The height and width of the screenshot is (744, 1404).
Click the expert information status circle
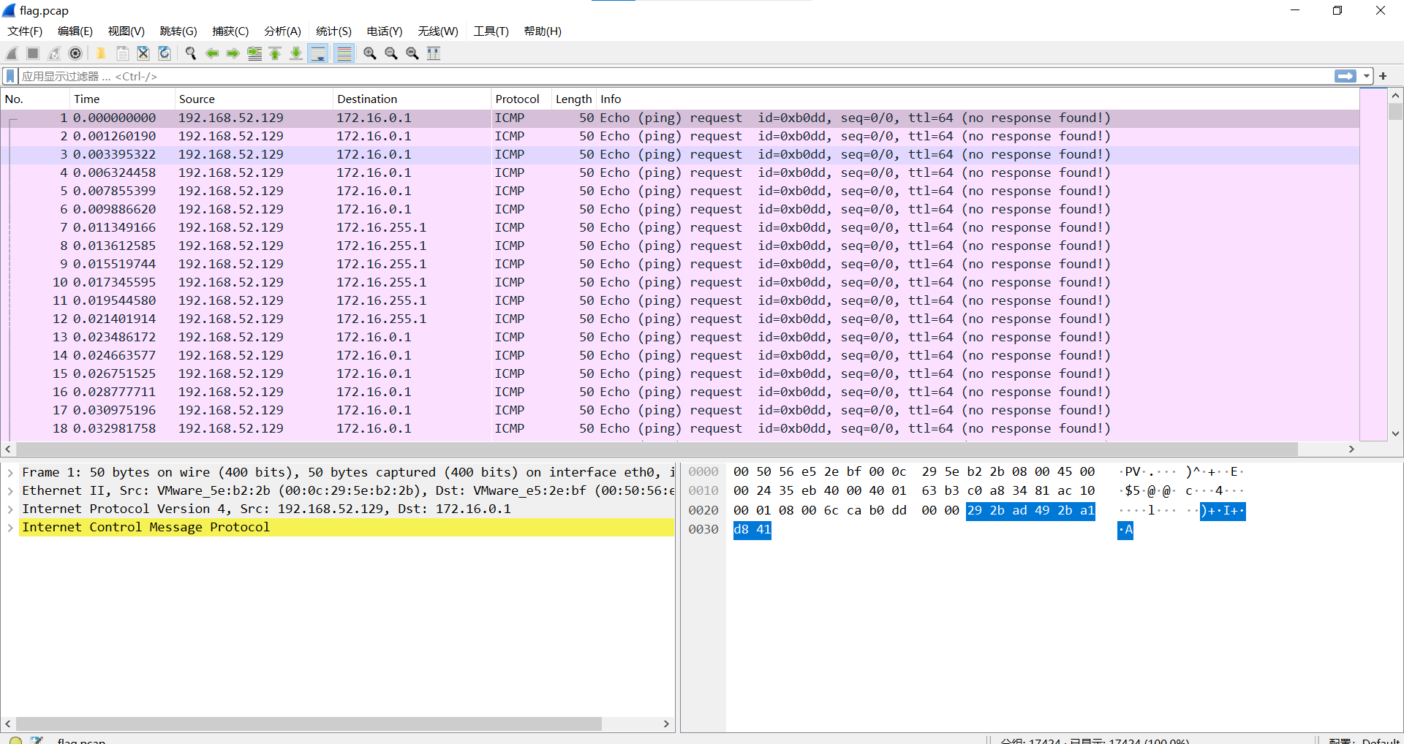click(15, 740)
